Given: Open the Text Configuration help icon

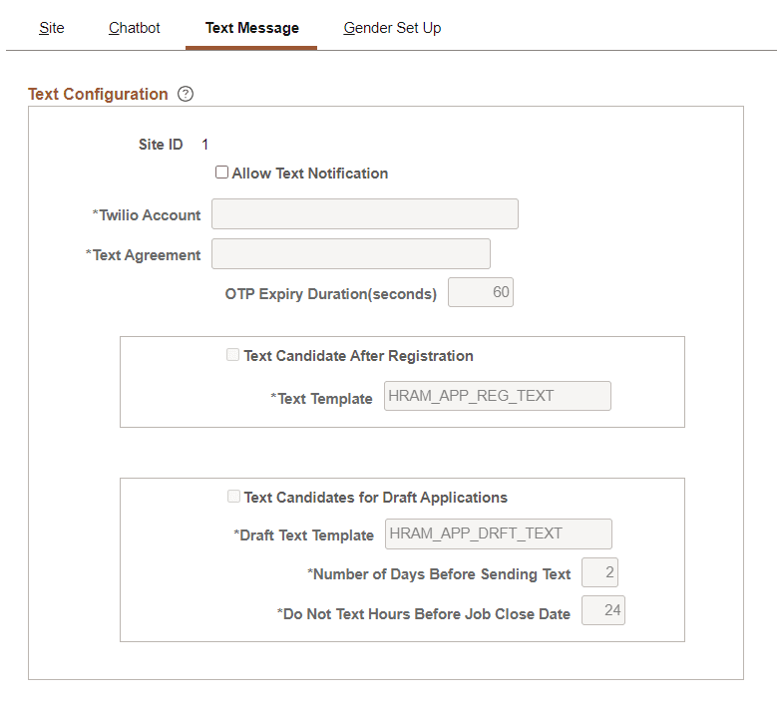Looking at the screenshot, I should [x=186, y=94].
